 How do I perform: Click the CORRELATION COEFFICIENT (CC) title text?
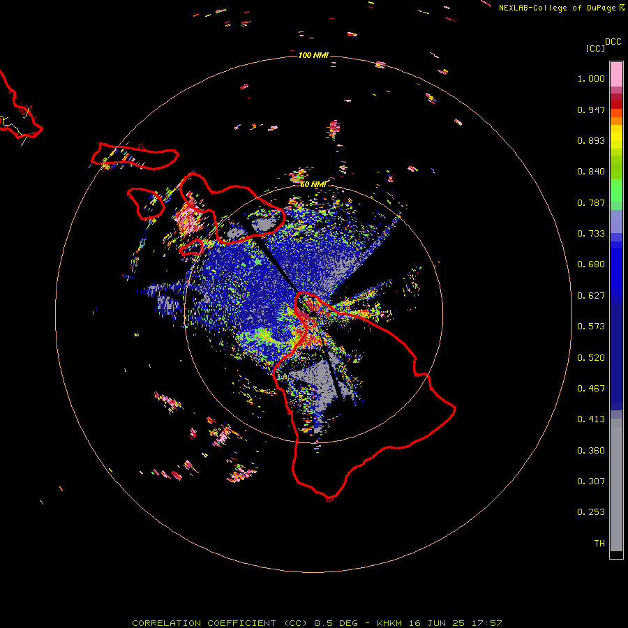220,623
